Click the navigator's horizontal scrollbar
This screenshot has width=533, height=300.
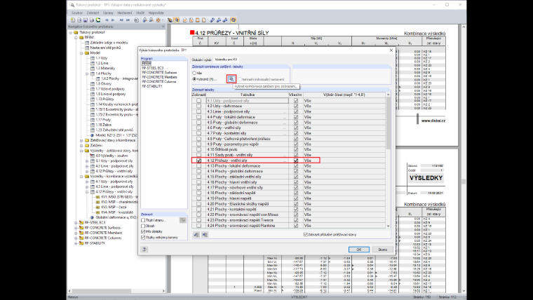(x=102, y=291)
